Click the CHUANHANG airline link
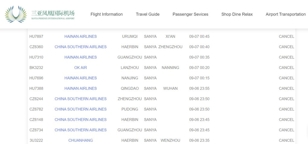The image size is (308, 144). pos(81,140)
